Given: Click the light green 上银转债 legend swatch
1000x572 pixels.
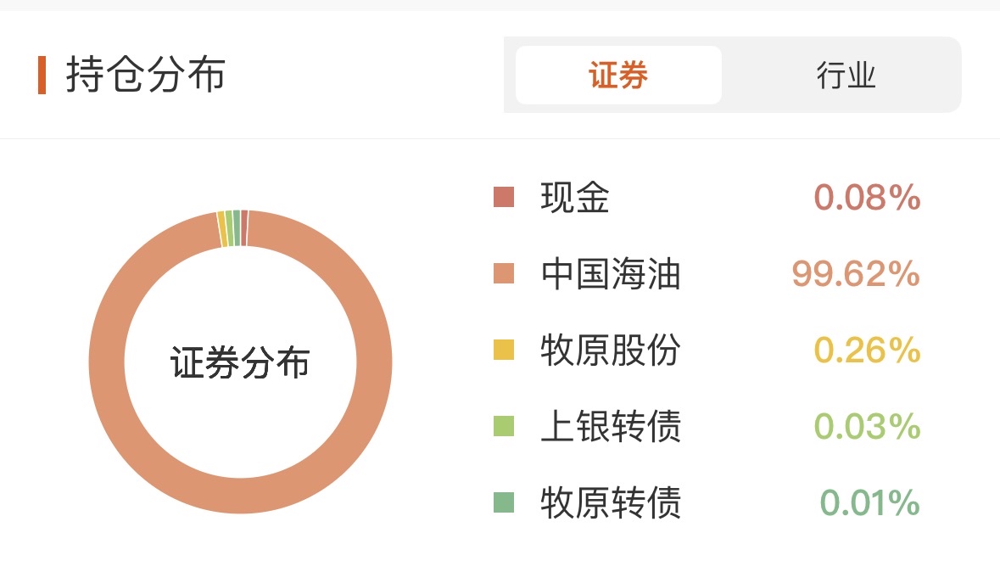Looking at the screenshot, I should [504, 426].
